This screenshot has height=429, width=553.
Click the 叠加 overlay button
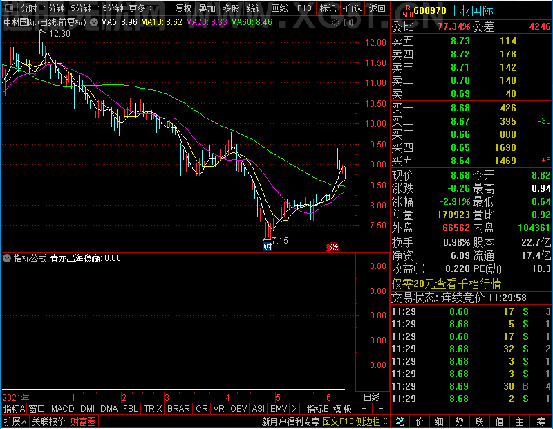[207, 8]
